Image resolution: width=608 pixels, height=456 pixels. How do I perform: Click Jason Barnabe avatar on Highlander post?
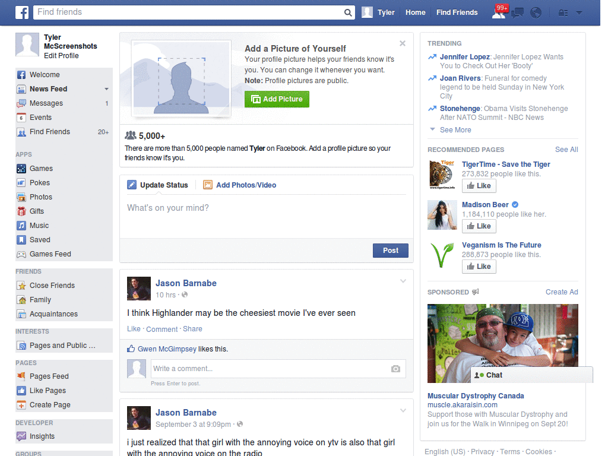(139, 289)
